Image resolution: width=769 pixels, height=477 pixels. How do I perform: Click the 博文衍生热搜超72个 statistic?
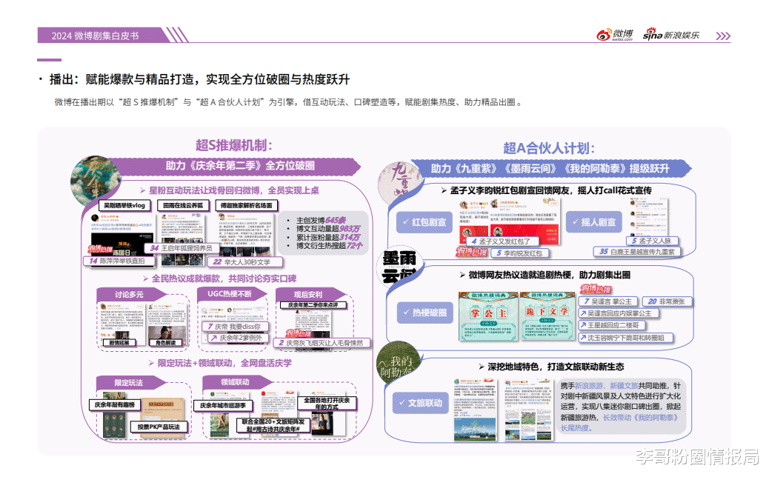click(329, 246)
